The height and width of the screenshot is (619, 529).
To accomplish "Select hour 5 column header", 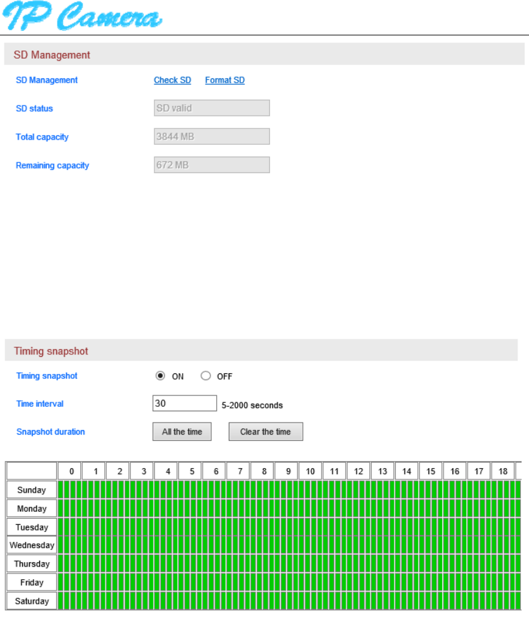I will (x=190, y=471).
